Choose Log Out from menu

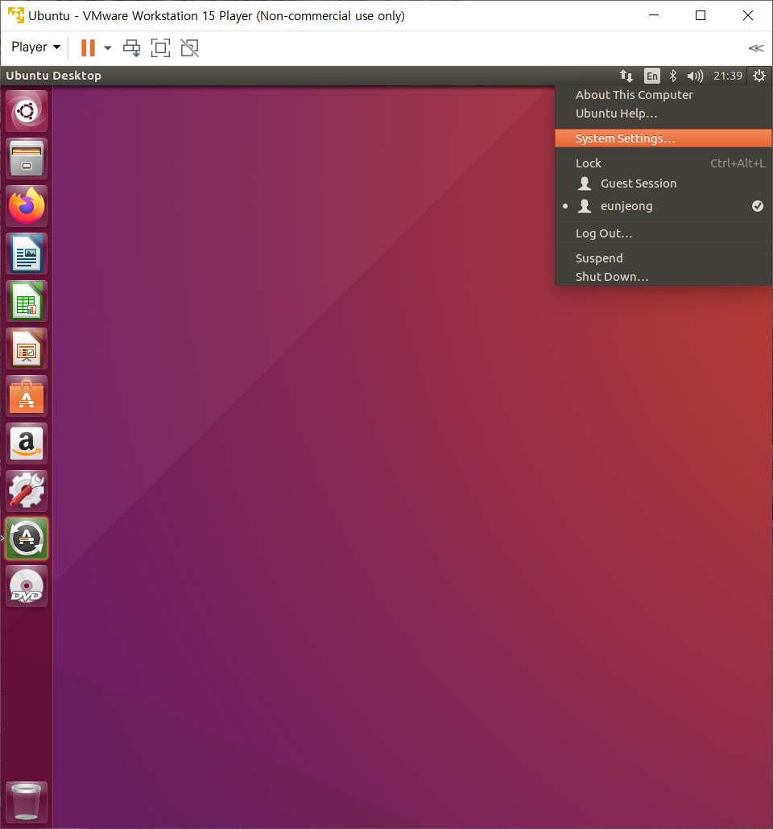point(663,233)
